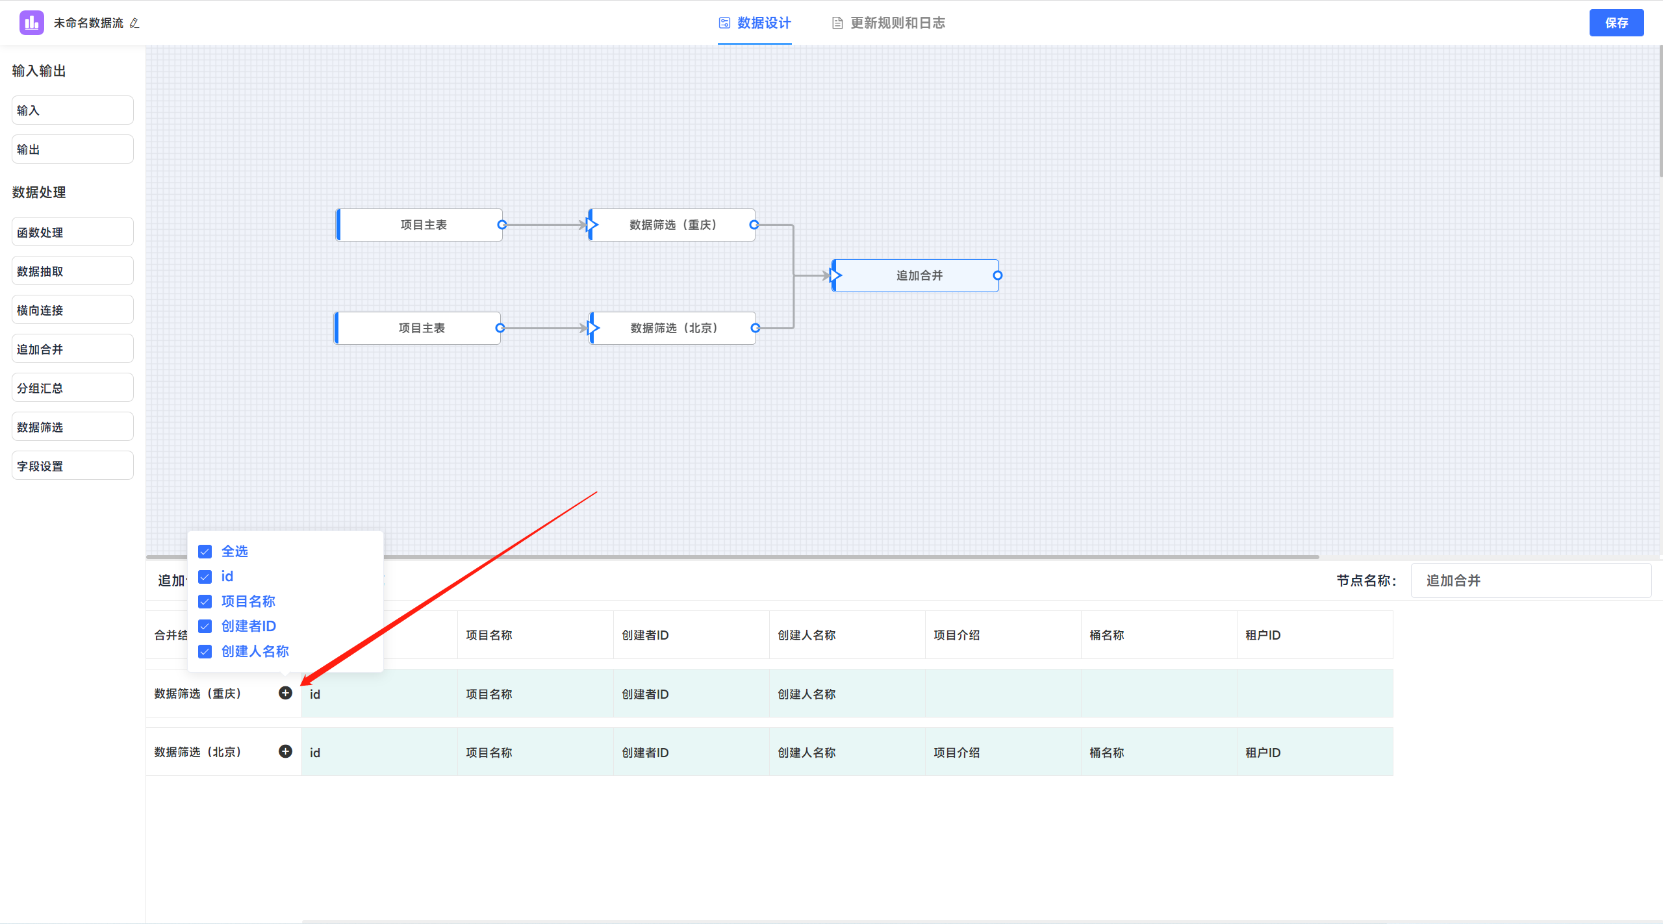Click the 数据设计 tab icon
1663x924 pixels.
724,23
